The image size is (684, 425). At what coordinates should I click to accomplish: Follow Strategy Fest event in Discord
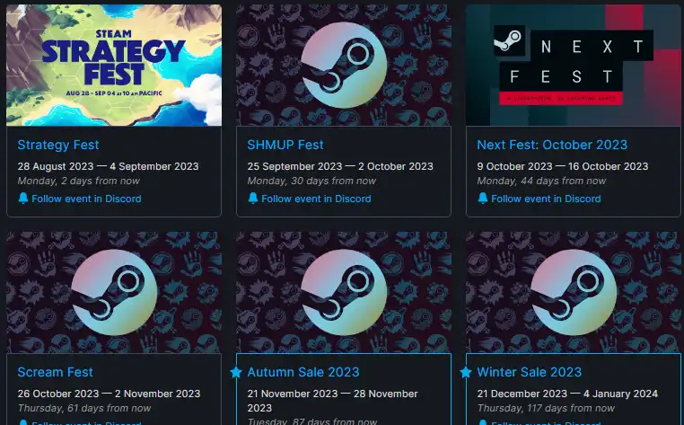[x=86, y=199]
